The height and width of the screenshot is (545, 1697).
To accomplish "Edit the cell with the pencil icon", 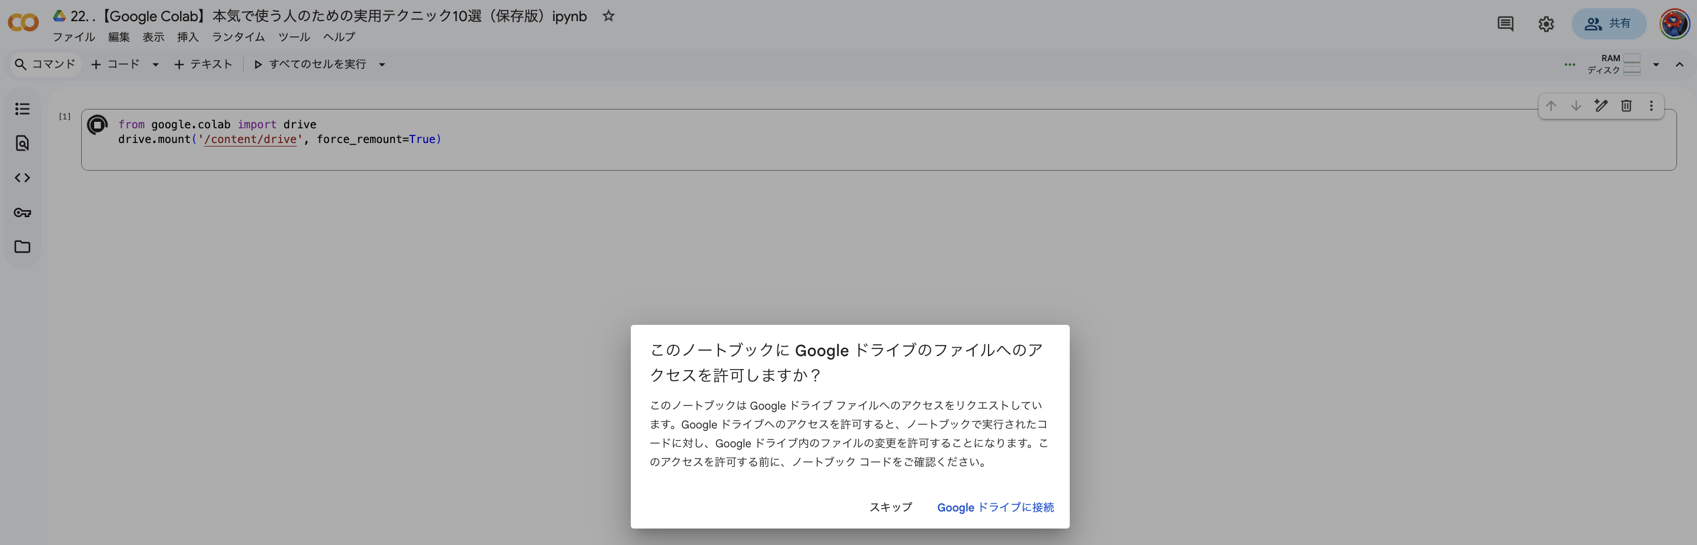I will coord(1602,105).
